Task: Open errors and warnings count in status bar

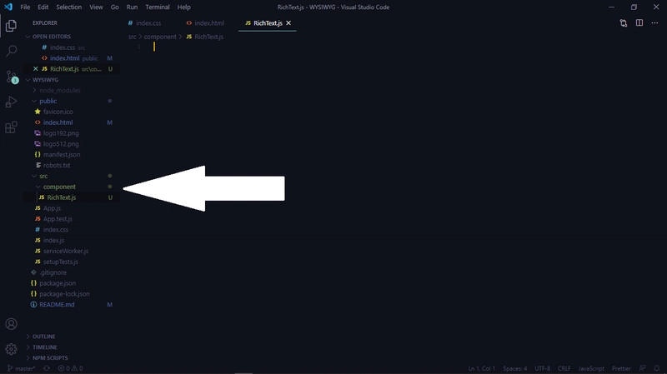Action: (x=70, y=368)
